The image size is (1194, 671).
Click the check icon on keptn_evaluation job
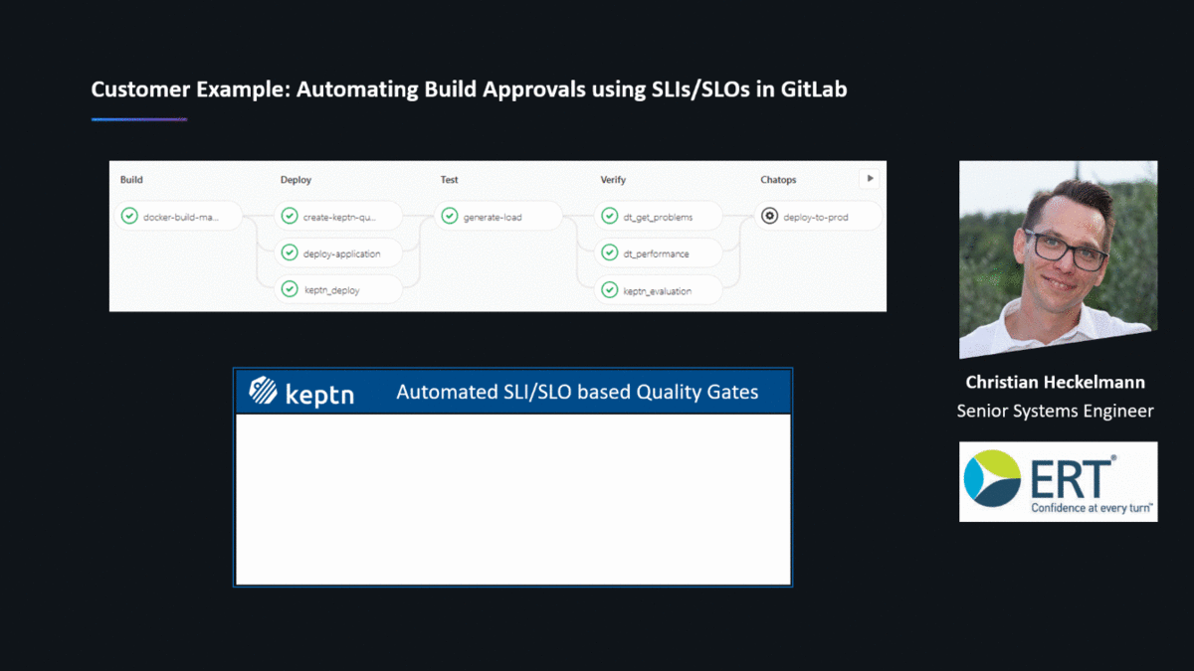pos(610,289)
